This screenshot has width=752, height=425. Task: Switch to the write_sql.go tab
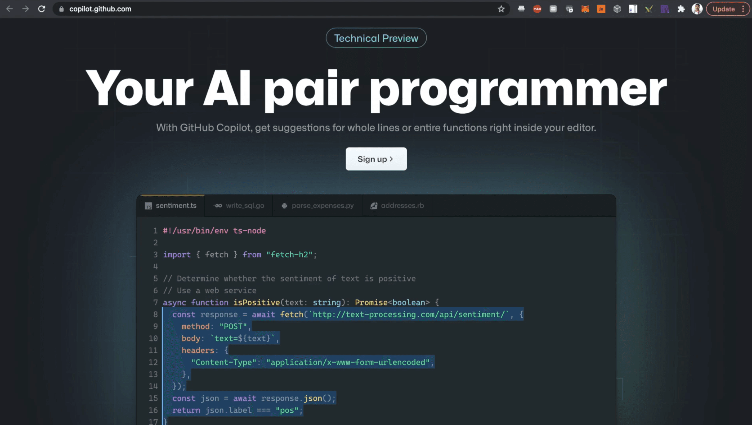coord(239,205)
